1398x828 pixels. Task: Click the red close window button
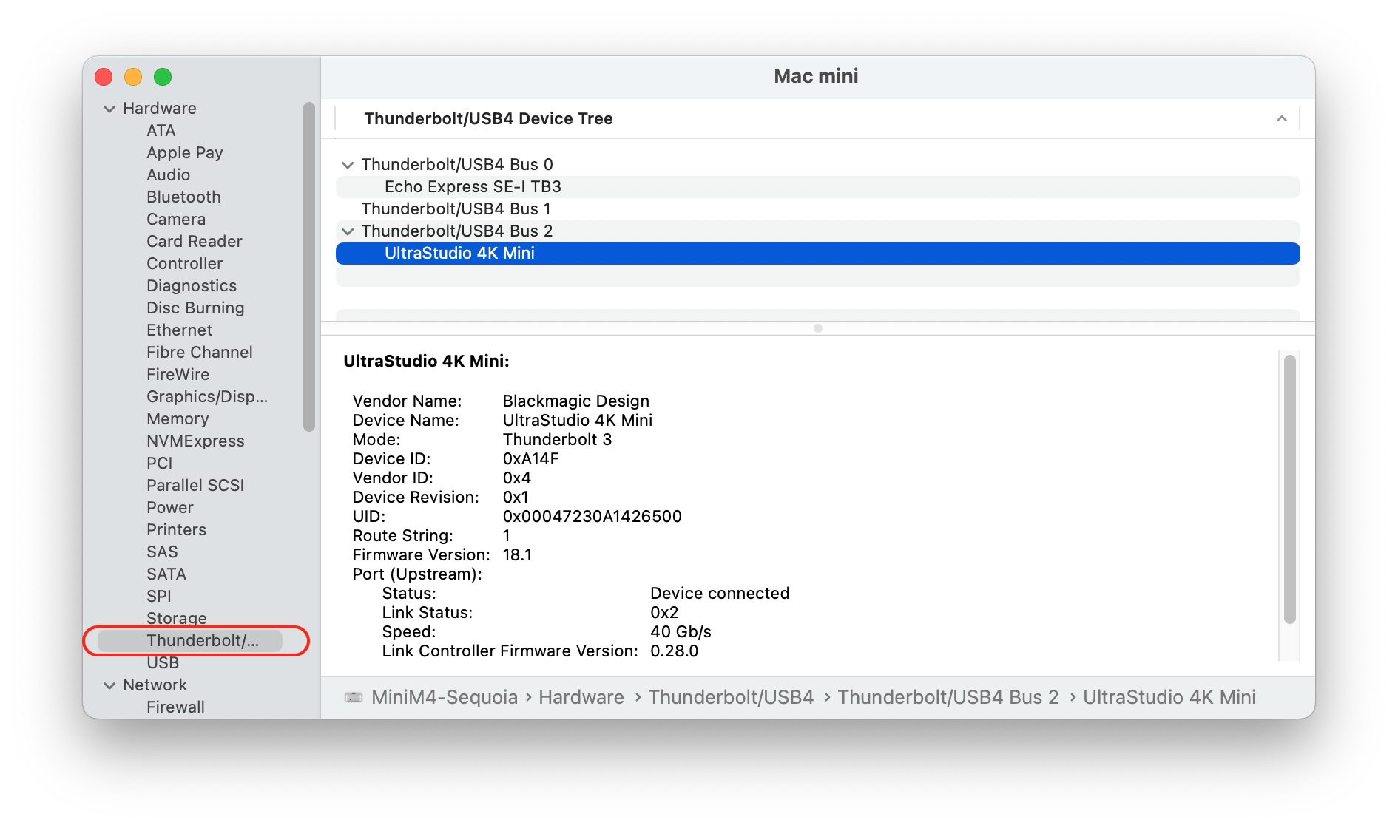(x=104, y=77)
